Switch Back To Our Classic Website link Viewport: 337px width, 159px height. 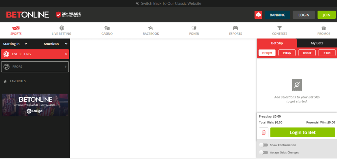pyautogui.click(x=171, y=3)
